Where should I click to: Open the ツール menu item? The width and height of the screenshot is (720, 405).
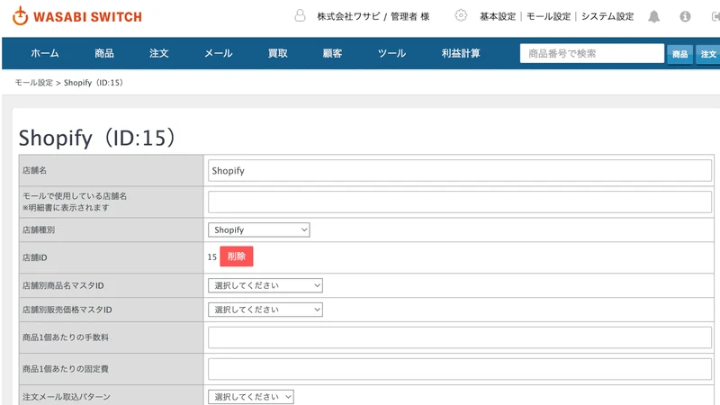391,53
